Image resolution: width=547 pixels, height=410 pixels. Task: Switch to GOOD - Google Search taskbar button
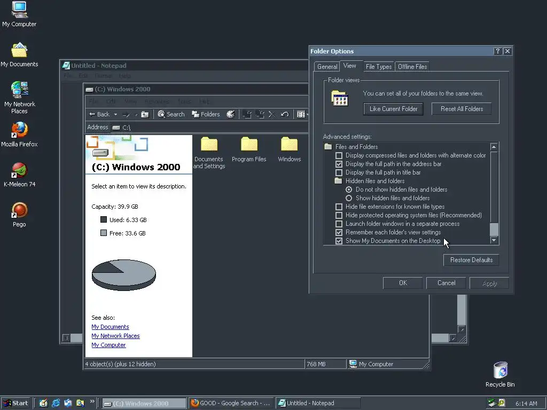pos(232,404)
